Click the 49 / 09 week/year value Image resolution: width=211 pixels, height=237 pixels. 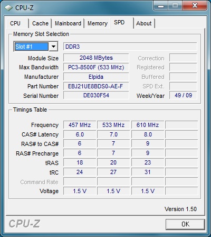183,95
